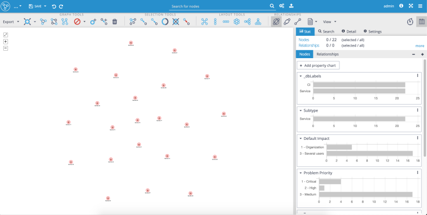Collapse the _dbLabels chart section
Viewport: 427px width, 215px height.
pos(301,76)
